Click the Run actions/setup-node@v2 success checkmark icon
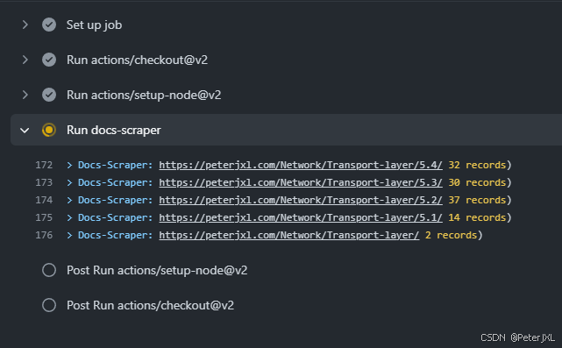 [x=49, y=95]
